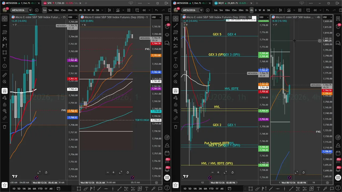Switch to the NQ1! tab in right window
This screenshot has width=342, height=192.
click(232, 3)
